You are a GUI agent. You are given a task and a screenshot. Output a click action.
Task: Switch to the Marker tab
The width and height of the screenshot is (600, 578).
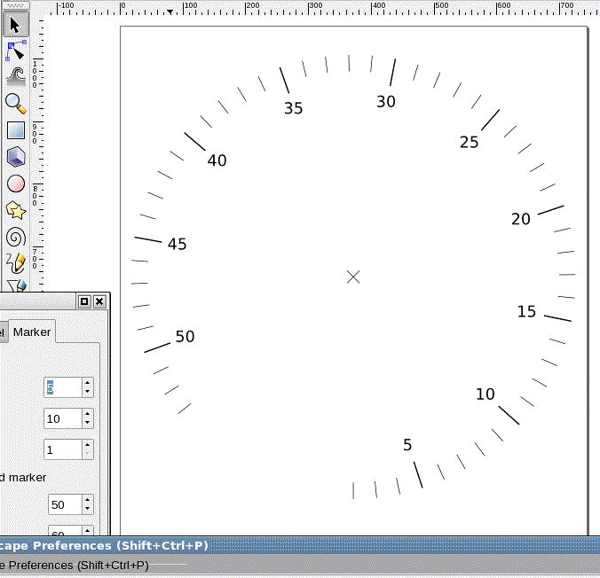tap(32, 332)
